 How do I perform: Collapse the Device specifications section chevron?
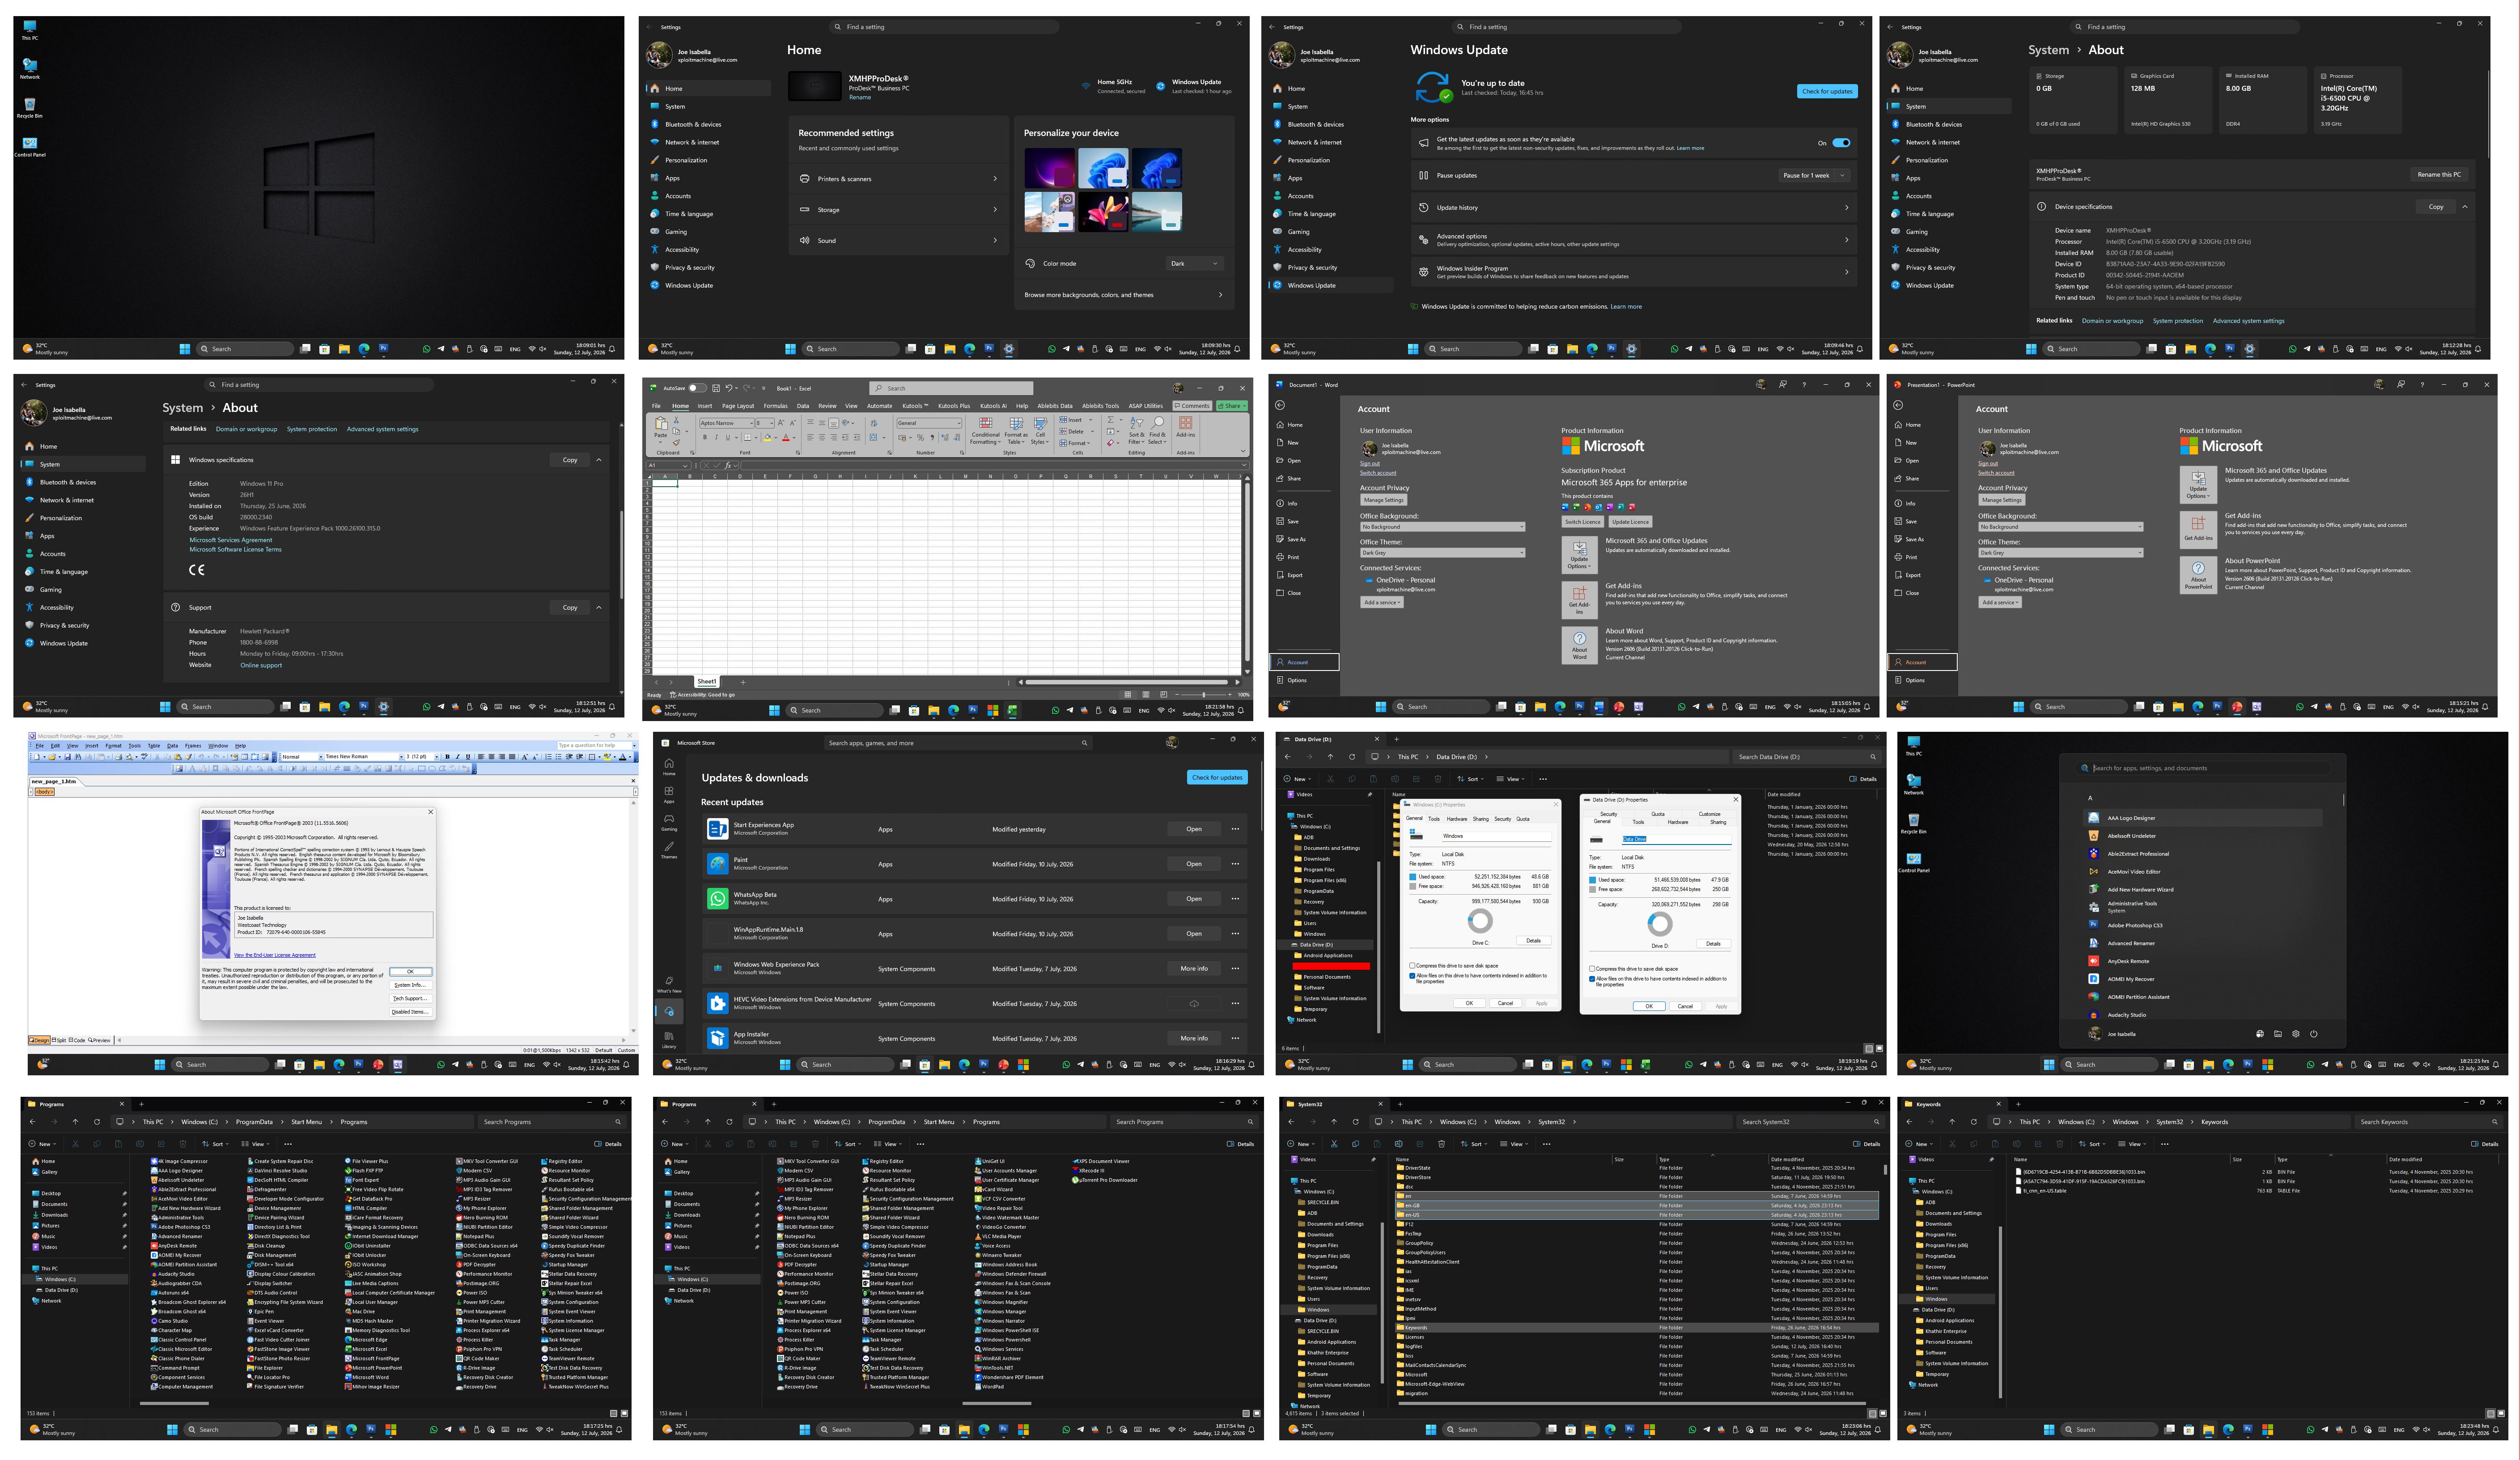[x=2465, y=207]
